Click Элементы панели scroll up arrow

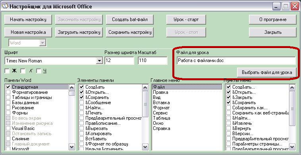(145, 88)
